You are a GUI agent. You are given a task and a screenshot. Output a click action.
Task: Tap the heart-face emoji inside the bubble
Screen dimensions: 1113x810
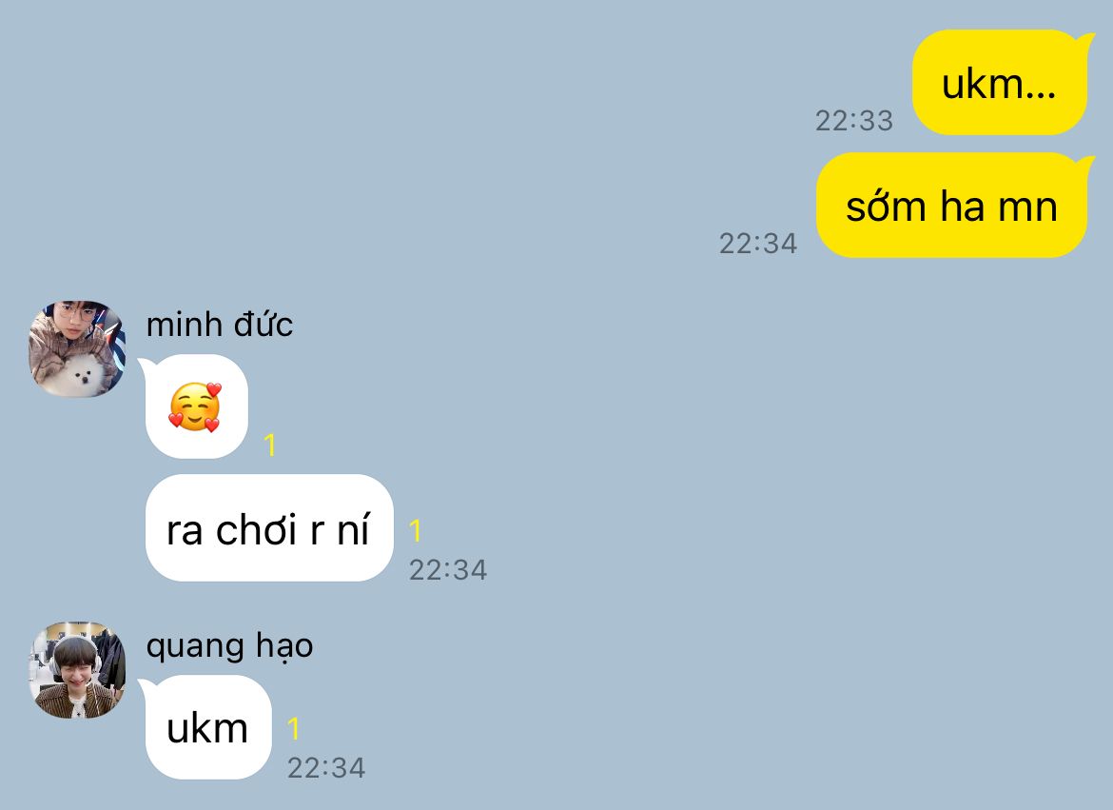[x=195, y=406]
